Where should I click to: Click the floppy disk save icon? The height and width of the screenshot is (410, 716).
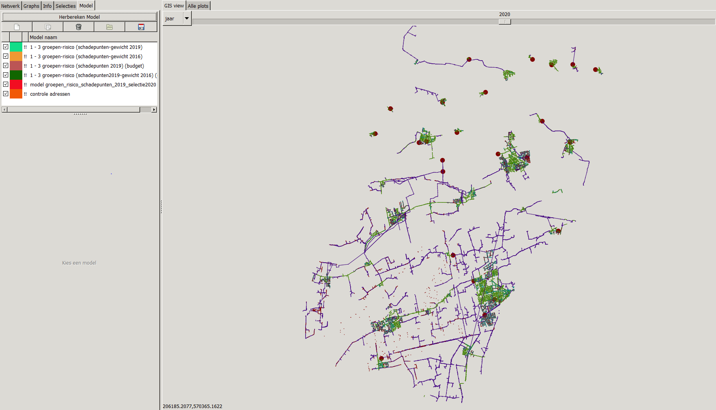[141, 27]
